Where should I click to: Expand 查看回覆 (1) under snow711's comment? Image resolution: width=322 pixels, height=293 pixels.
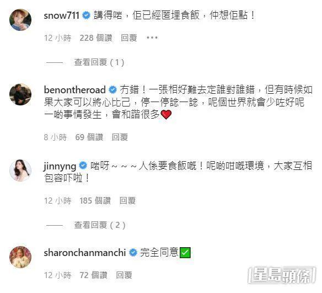tap(99, 62)
